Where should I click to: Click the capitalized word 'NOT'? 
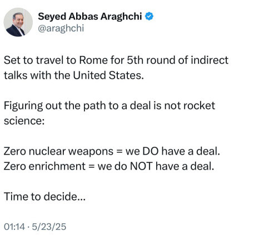click(141, 166)
